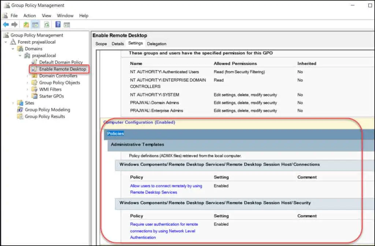This screenshot has width=375, height=246.
Task: Switch to the Scope tab
Action: click(x=101, y=44)
